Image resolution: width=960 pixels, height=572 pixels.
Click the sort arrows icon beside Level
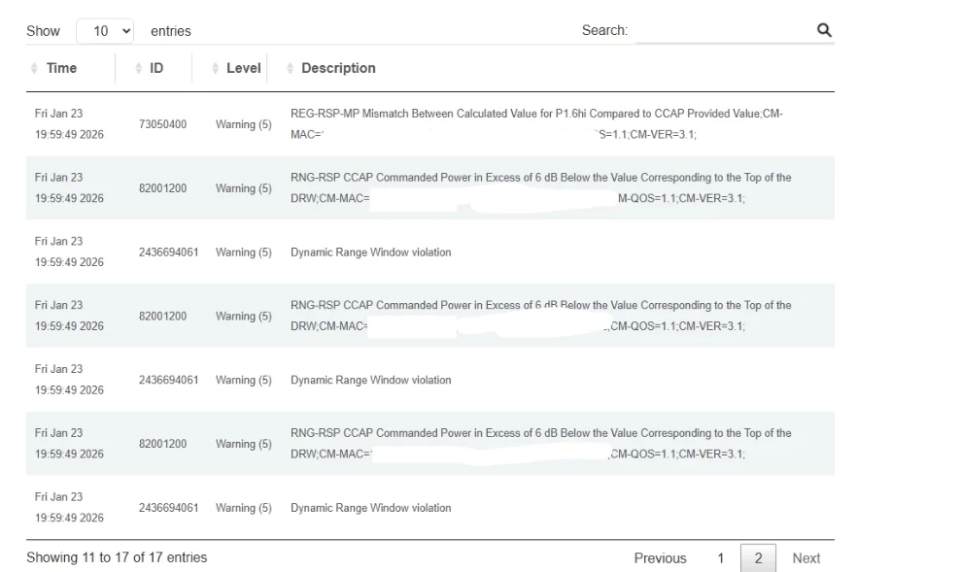click(x=215, y=68)
